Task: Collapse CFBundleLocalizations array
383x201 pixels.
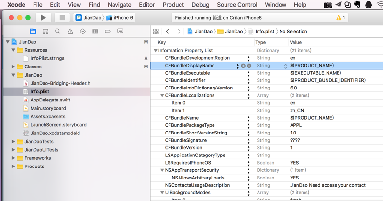Action: pos(162,96)
